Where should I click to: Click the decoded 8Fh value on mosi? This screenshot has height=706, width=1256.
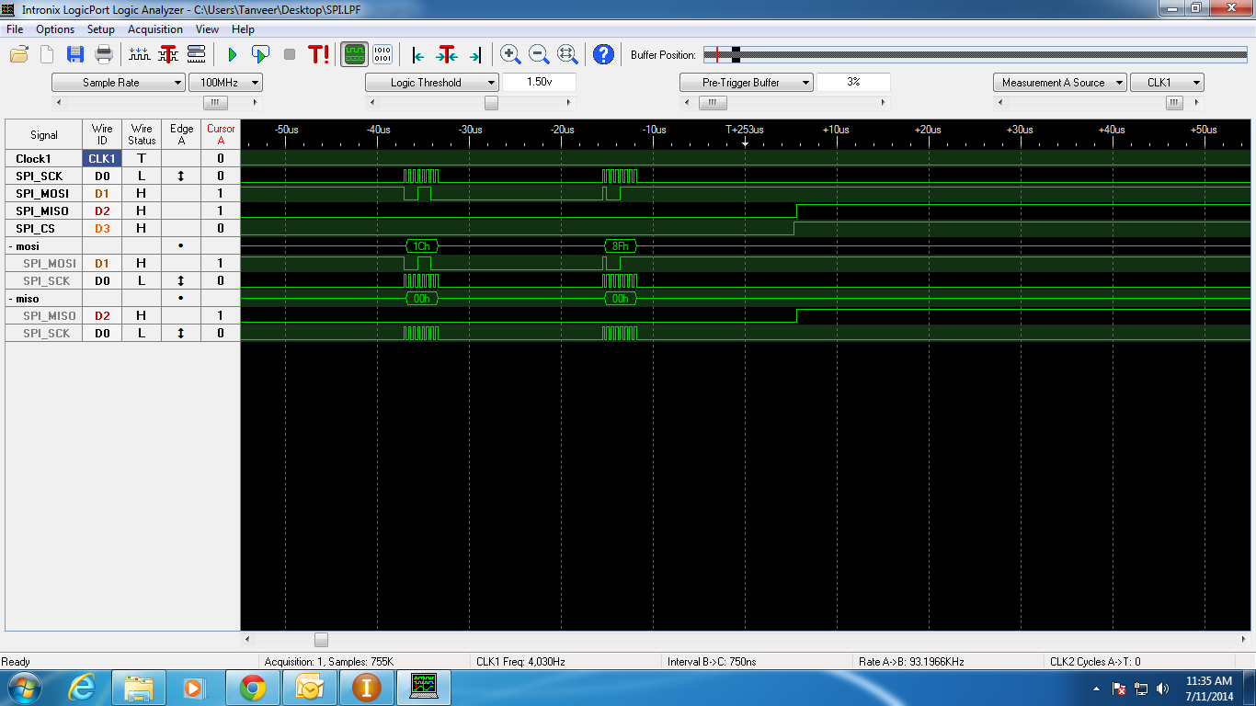[621, 246]
